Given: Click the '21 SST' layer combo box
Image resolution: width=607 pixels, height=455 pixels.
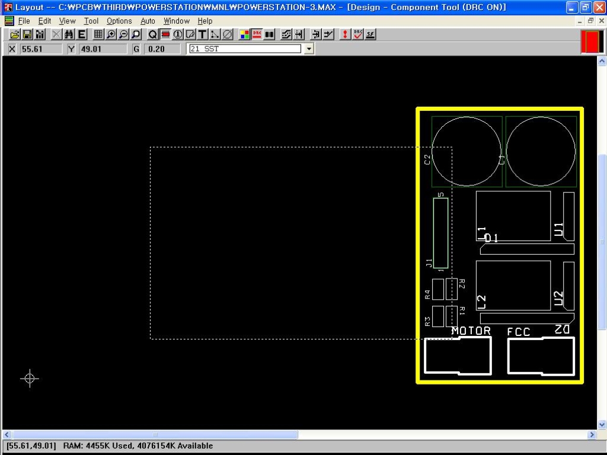Looking at the screenshot, I should tap(245, 49).
